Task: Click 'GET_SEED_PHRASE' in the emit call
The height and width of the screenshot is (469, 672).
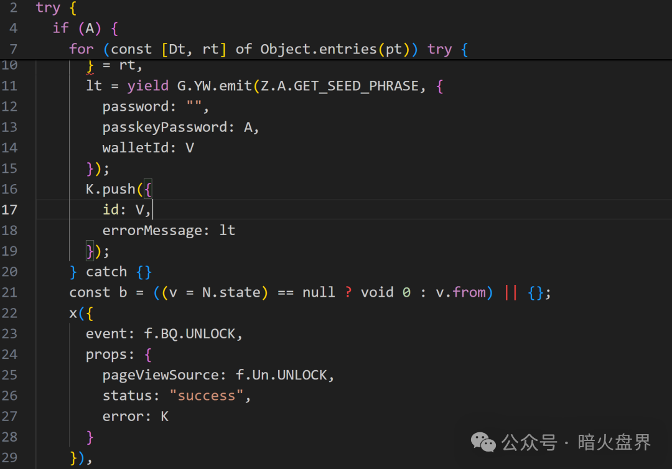Action: 356,86
